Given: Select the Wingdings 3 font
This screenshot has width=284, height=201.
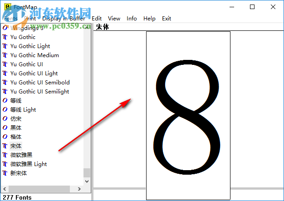Looking at the screenshot, I should pos(27,28).
